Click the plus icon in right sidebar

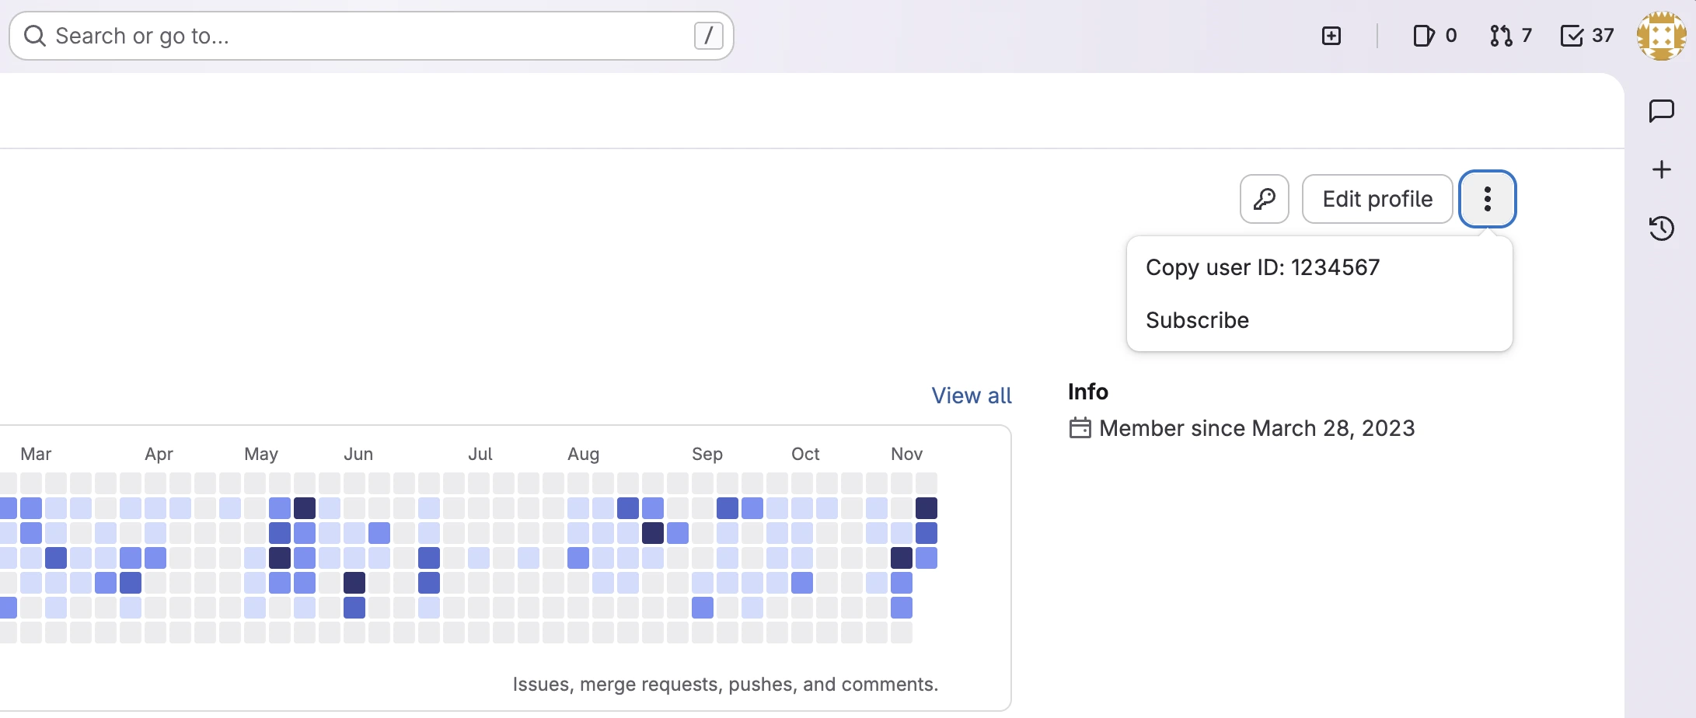point(1661,169)
